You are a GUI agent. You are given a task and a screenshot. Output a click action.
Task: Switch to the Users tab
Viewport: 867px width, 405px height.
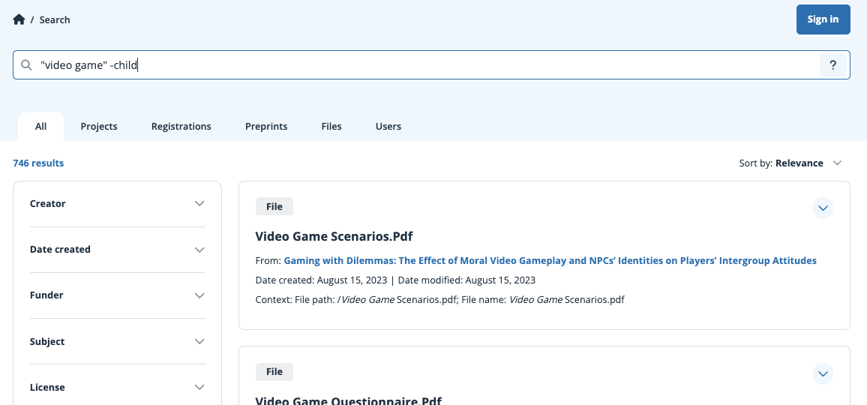[388, 126]
